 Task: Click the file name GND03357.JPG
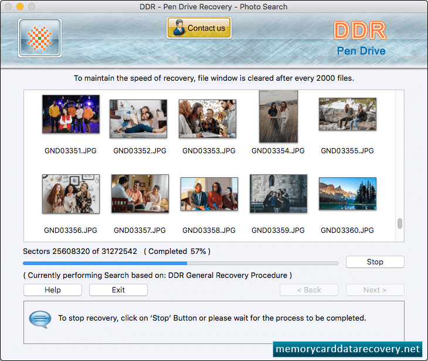140,230
